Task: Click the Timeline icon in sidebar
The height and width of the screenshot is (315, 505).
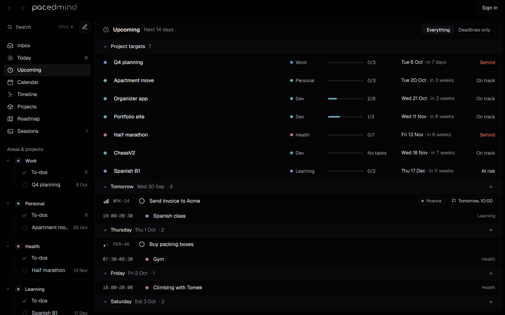Action: click(10, 94)
